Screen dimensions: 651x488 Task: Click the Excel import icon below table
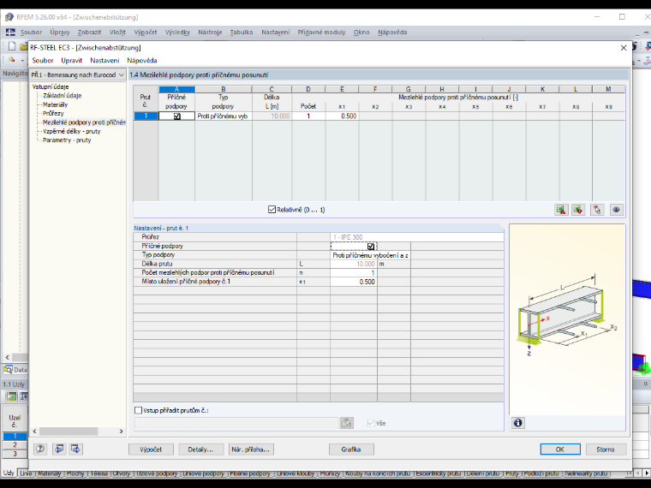578,210
